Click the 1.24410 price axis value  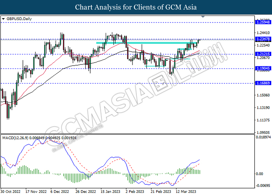point(263,33)
